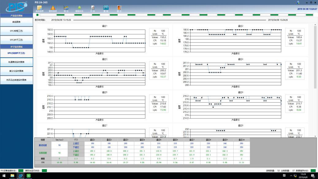Screen dimensions: 318x179
Task: Click the 温区6 chart plot
Action: click(x=235, y=107)
